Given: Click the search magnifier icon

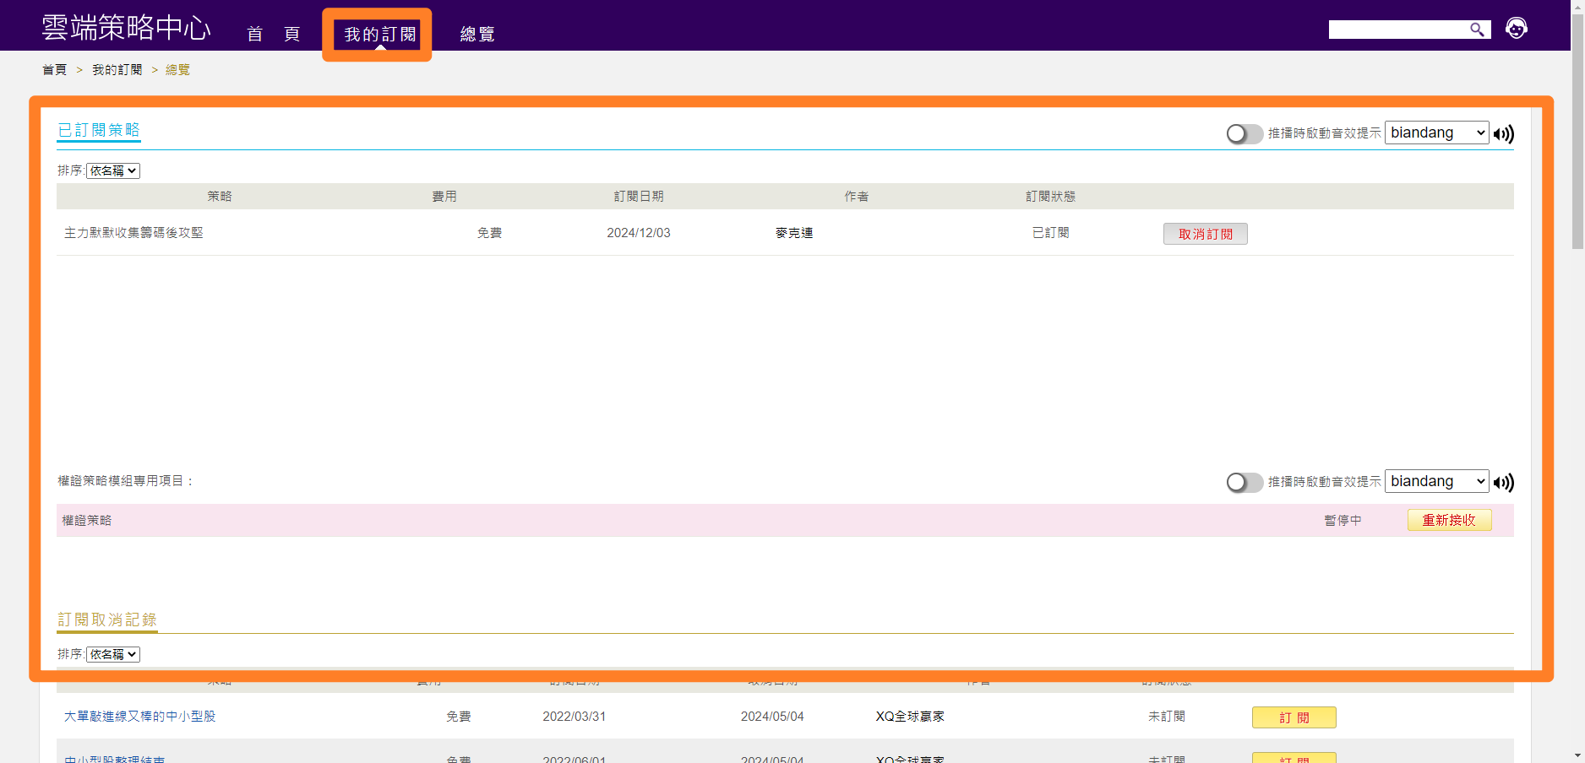Looking at the screenshot, I should click(1476, 30).
